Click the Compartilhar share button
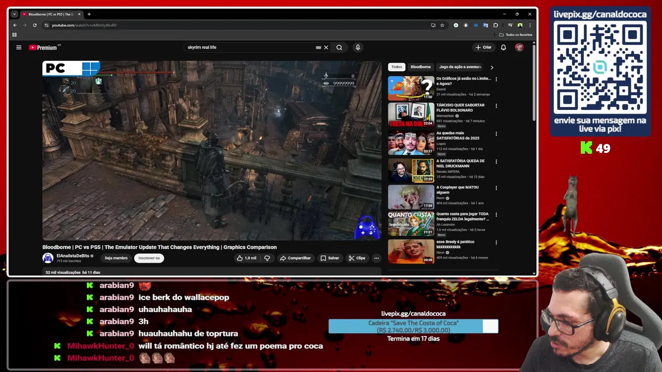The width and height of the screenshot is (662, 372). point(295,258)
